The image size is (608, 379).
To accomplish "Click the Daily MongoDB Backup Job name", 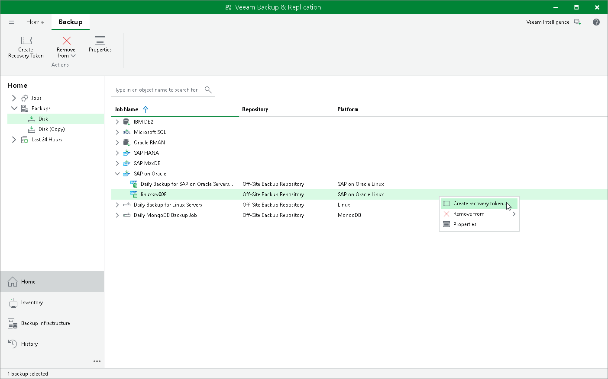I will (165, 215).
